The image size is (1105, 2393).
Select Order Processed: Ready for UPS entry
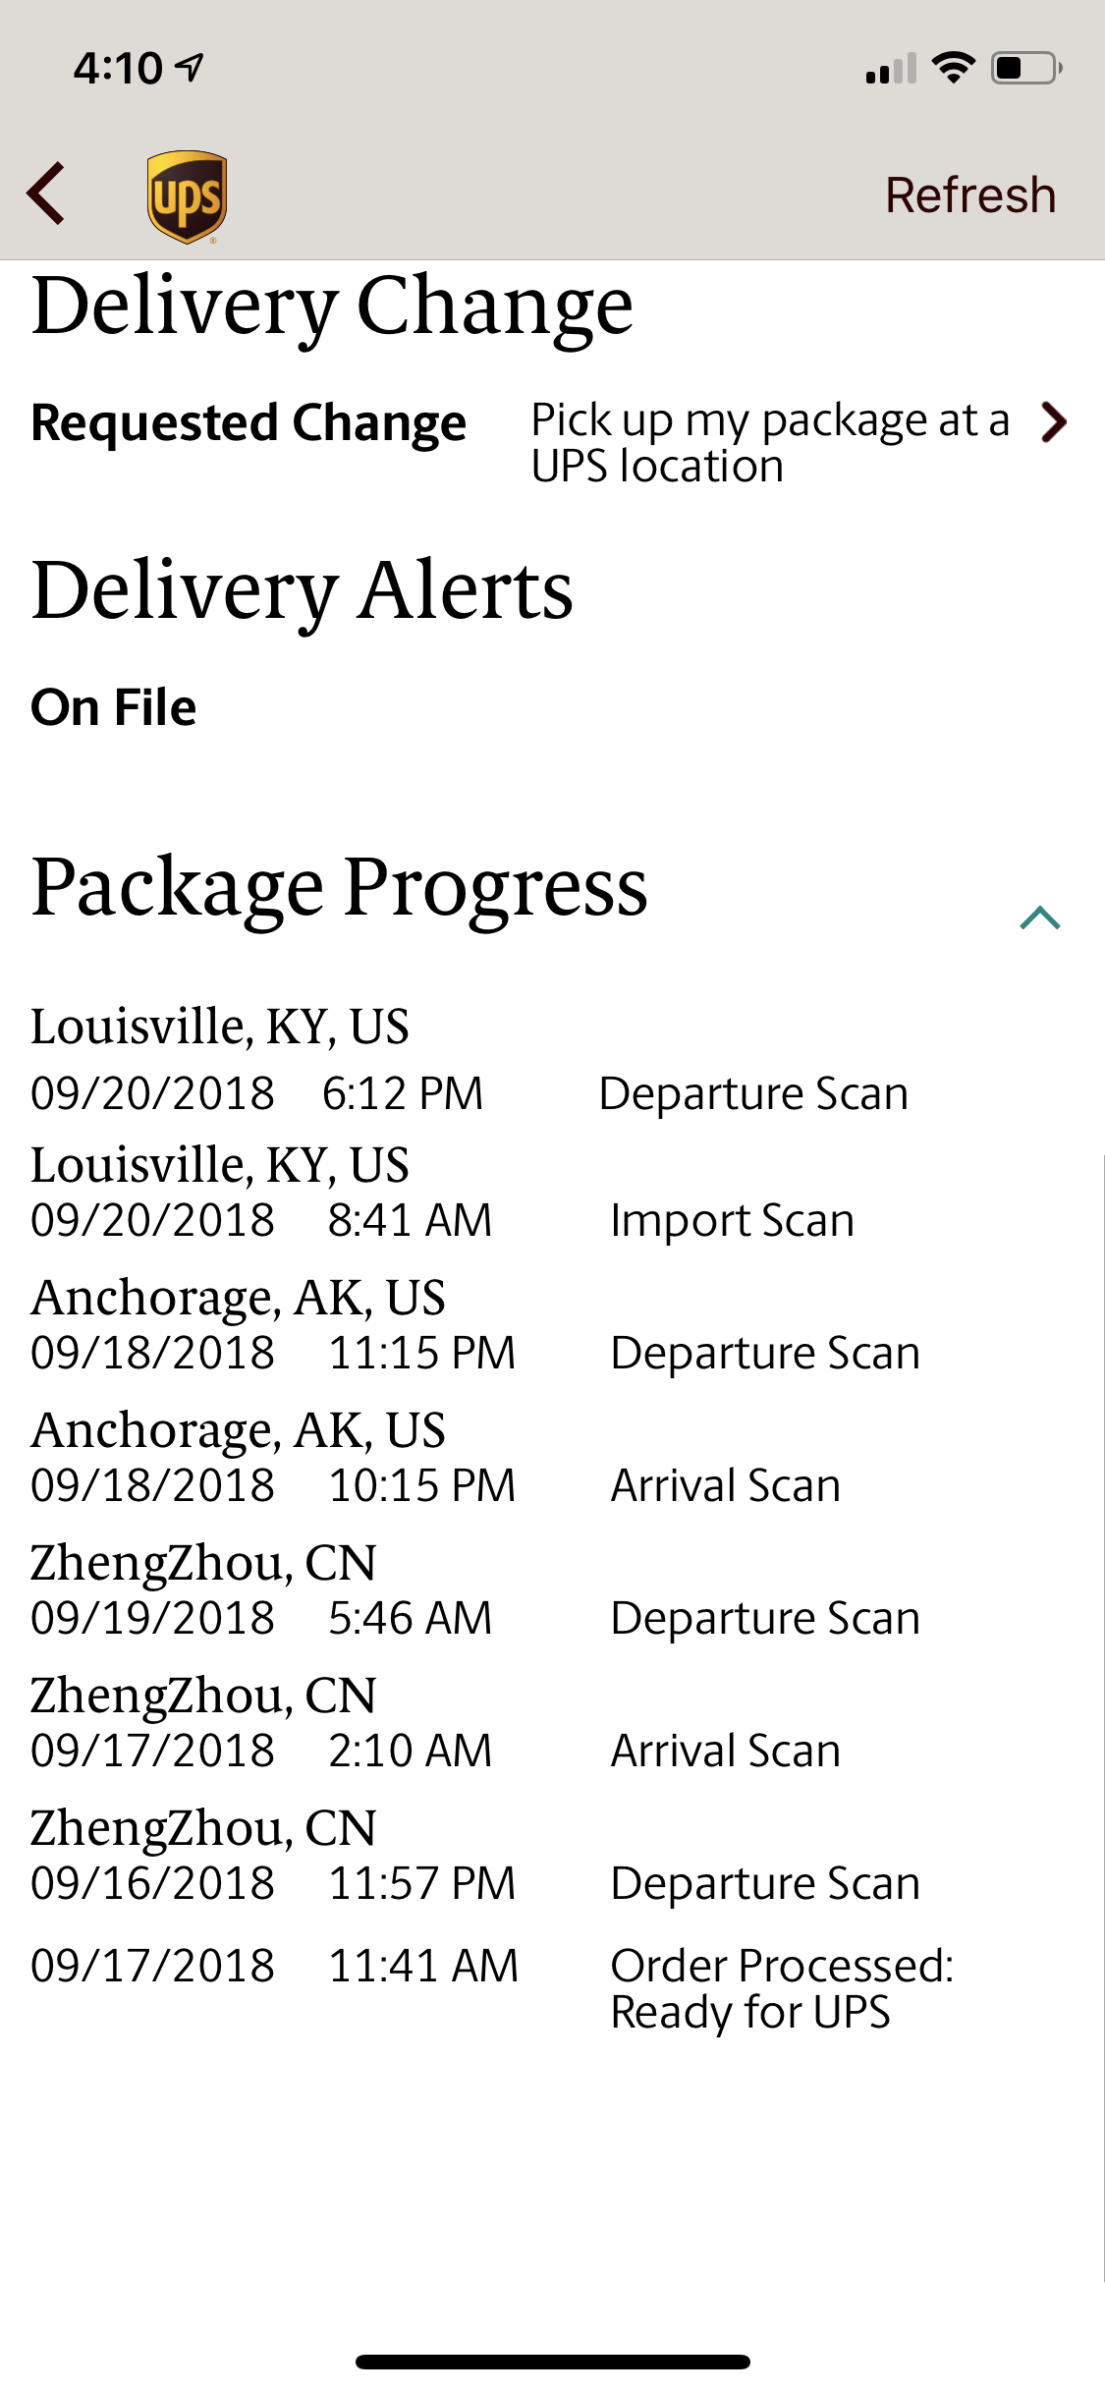click(x=552, y=1988)
